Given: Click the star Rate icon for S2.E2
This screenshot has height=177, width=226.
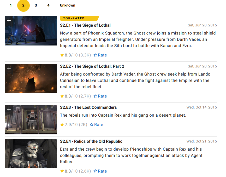Looking at the screenshot, I should [x=96, y=96].
